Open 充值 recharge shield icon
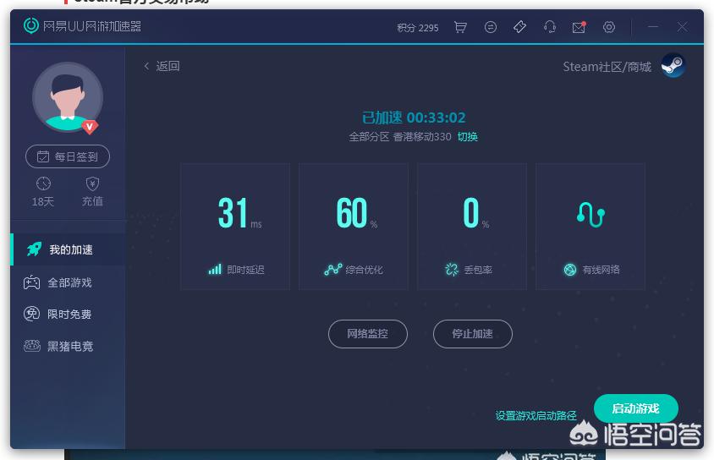Screen dimensions: 714x460 pos(92,183)
